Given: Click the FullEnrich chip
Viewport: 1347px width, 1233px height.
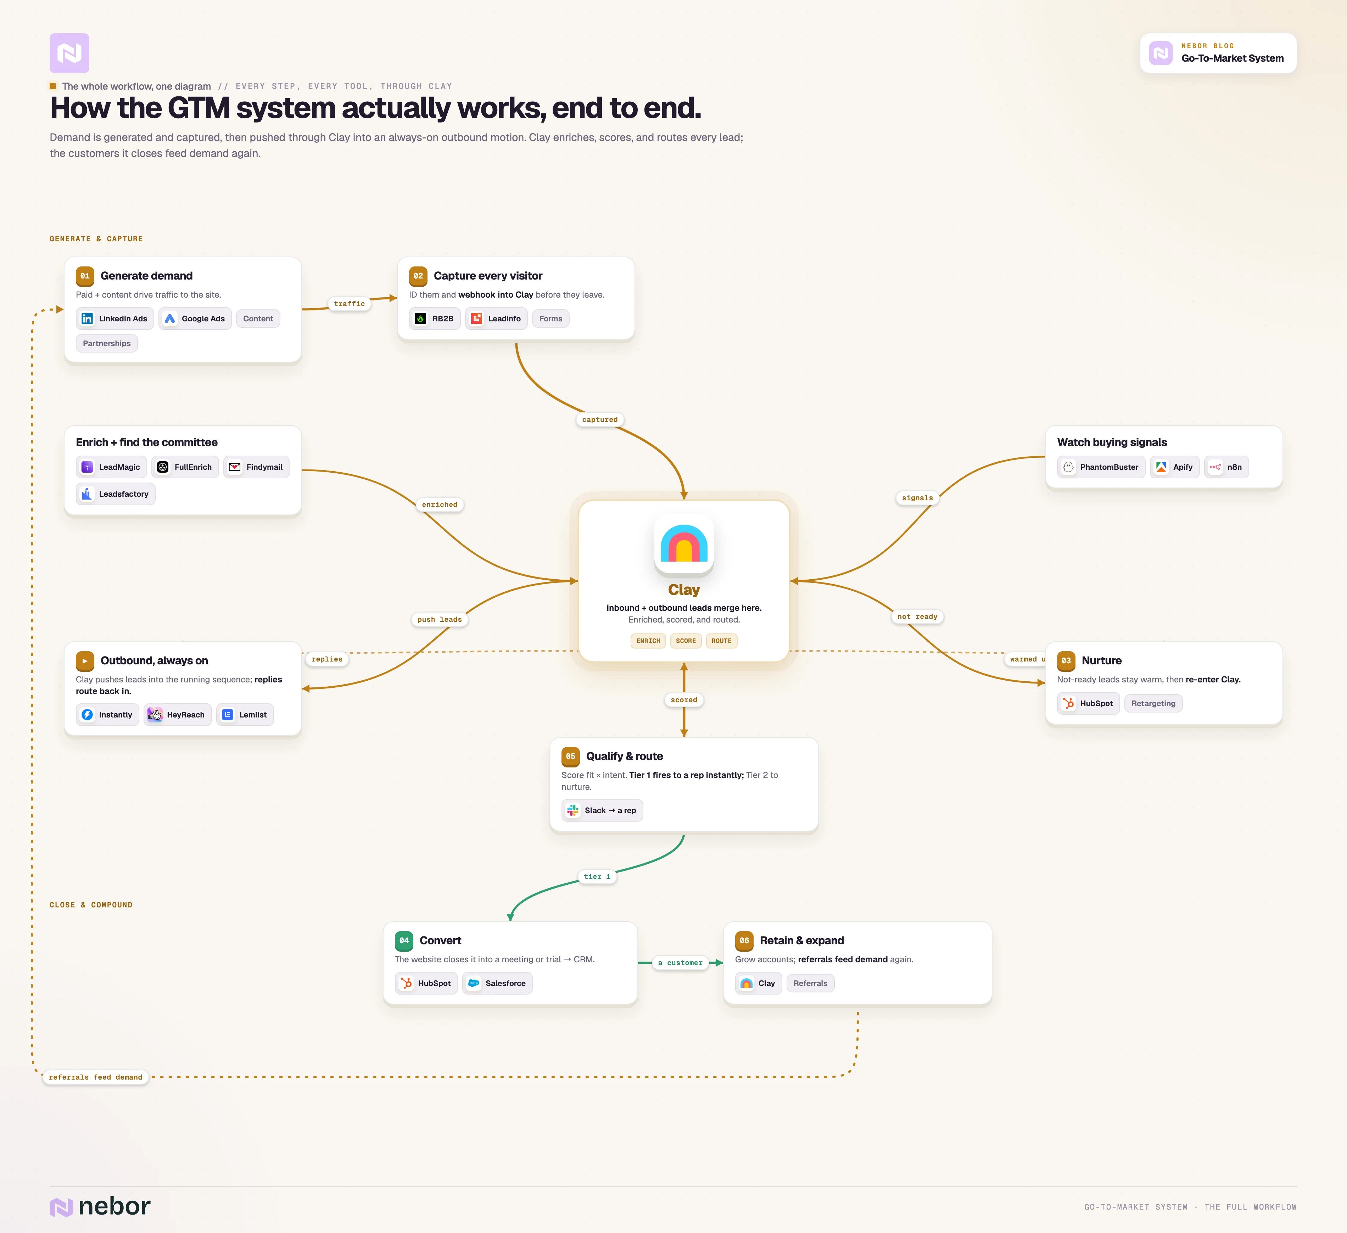Looking at the screenshot, I should click(x=185, y=467).
